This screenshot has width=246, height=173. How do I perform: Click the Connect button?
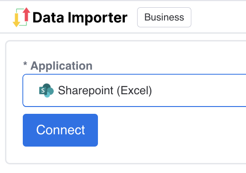[x=60, y=130]
